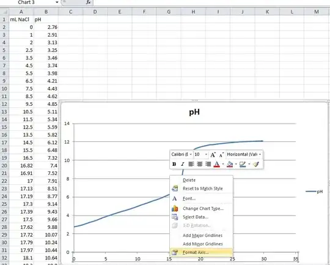This screenshot has height=265, width=330.
Task: Click horizontal axis label 5
Action: pos(106,259)
